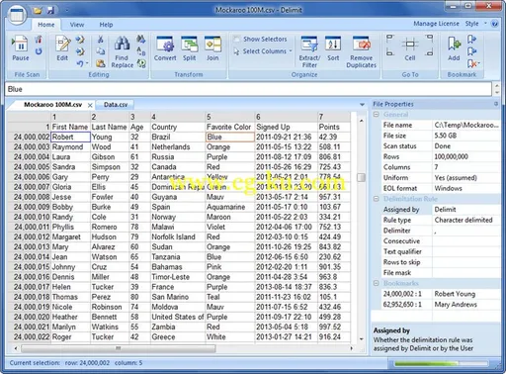
Task: Click the save disk quick access icon
Action: [50, 11]
